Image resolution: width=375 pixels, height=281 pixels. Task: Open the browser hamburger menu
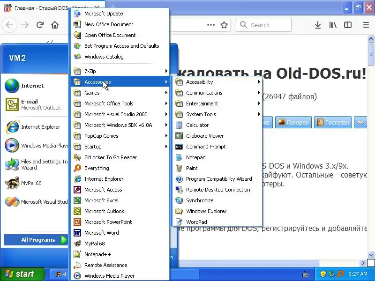[366, 25]
